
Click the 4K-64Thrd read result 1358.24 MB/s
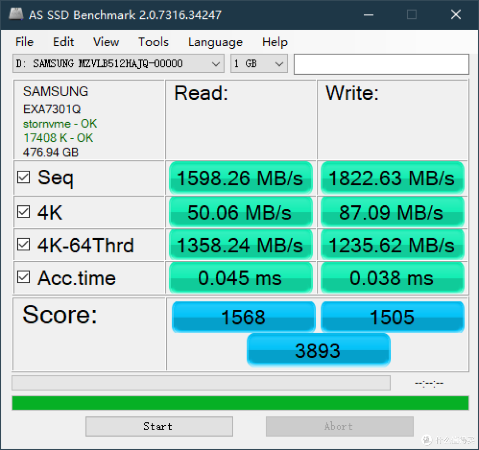point(241,245)
